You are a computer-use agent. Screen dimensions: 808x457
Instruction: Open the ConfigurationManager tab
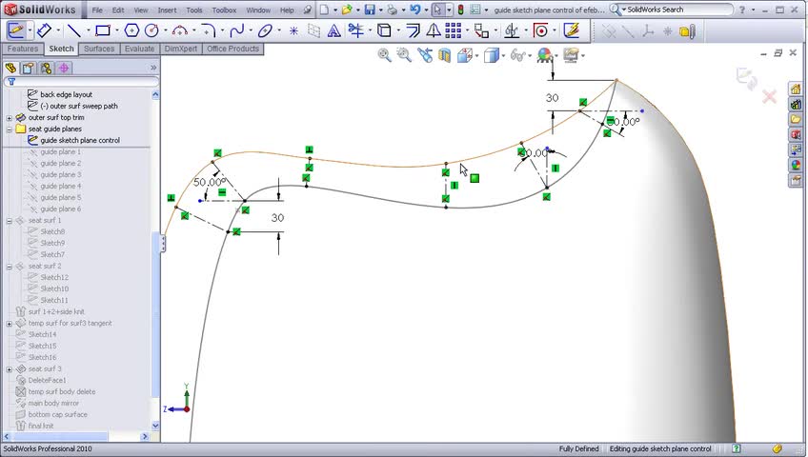coord(46,68)
